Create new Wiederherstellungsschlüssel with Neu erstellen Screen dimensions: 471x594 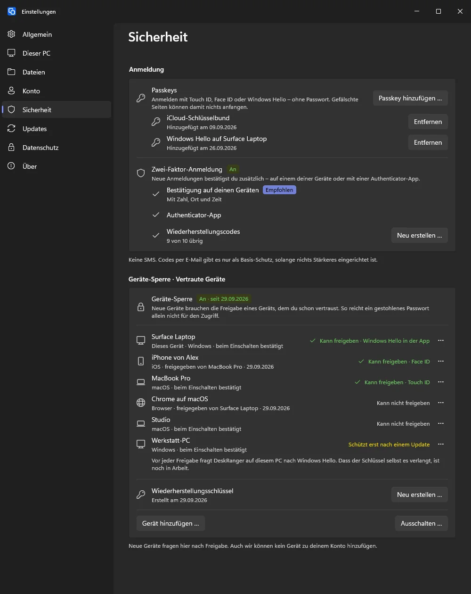[x=420, y=495]
